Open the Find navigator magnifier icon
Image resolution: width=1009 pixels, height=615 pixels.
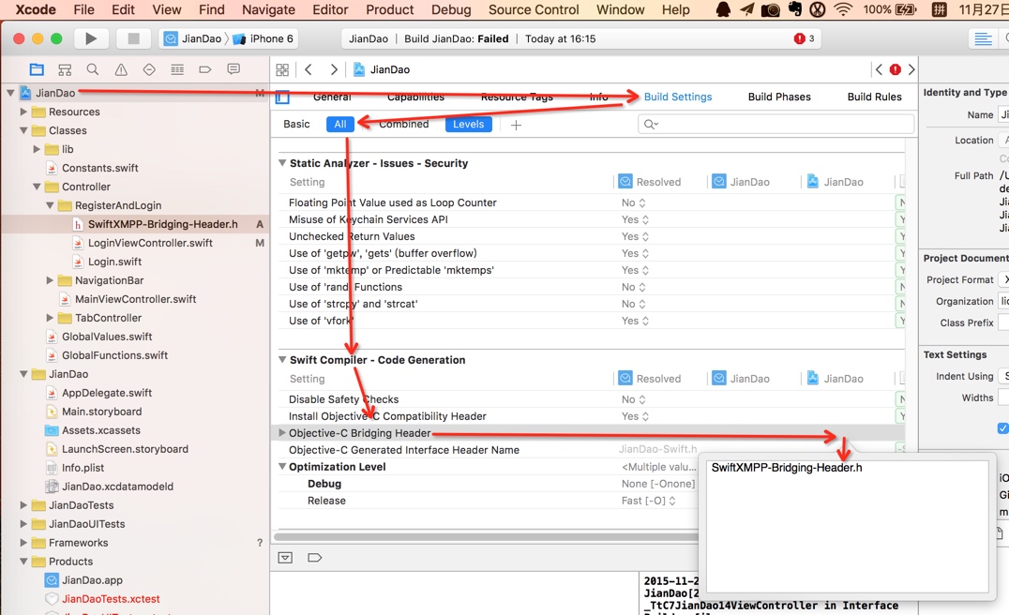[x=93, y=69]
